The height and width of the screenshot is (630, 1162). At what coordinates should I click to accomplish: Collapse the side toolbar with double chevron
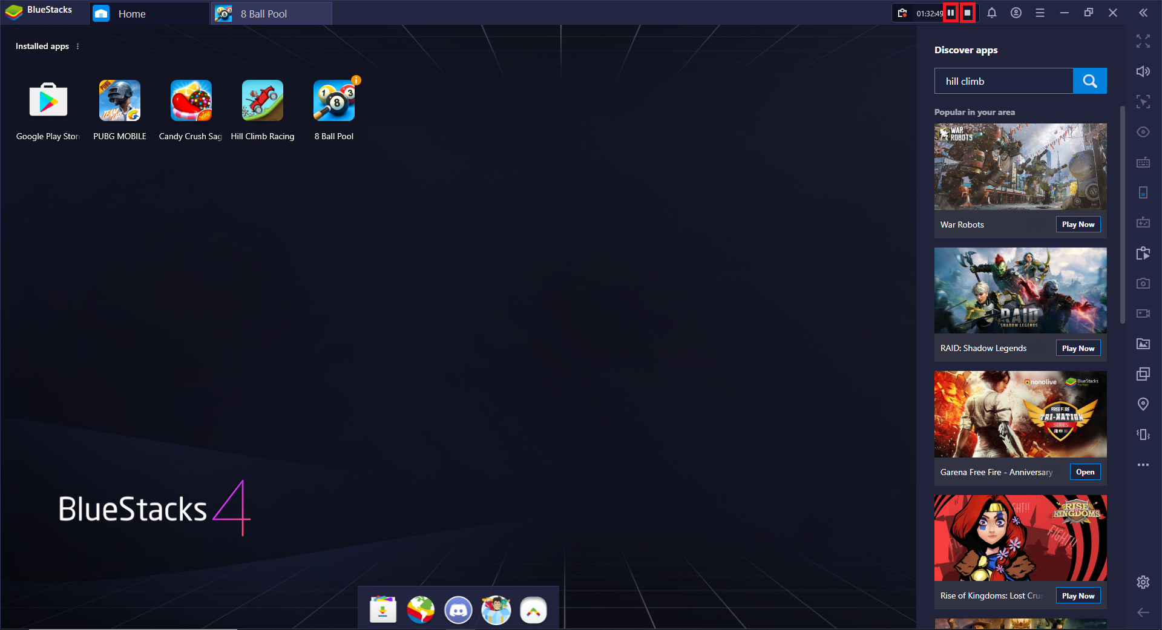[1143, 13]
